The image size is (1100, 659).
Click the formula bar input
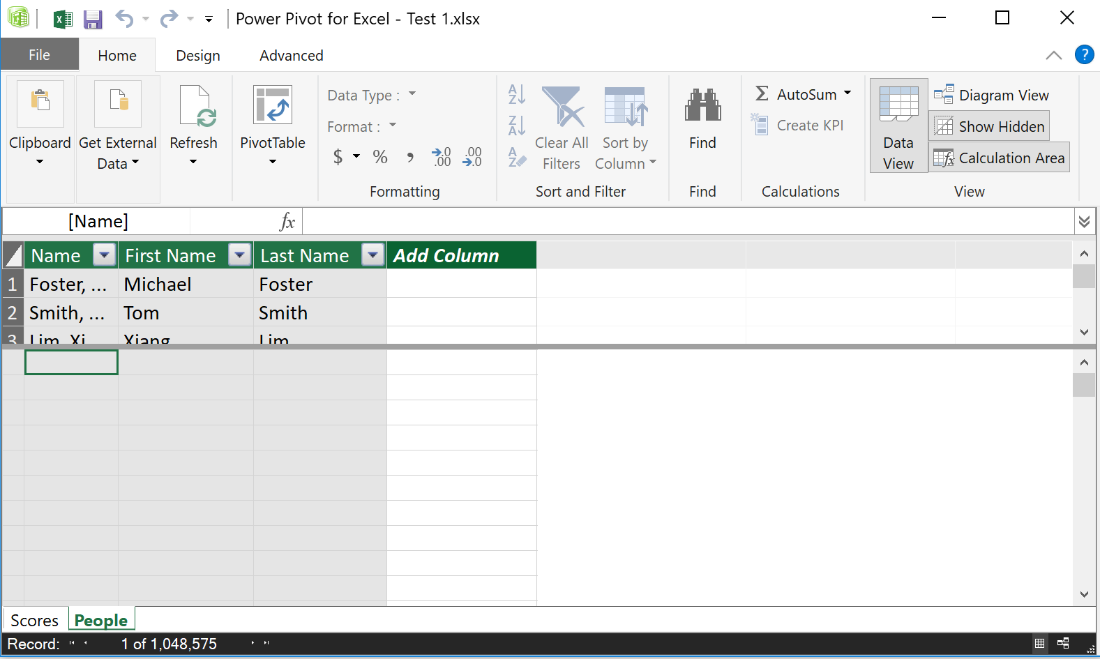(688, 222)
